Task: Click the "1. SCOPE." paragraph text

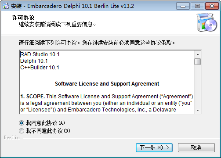Action: [x=107, y=103]
